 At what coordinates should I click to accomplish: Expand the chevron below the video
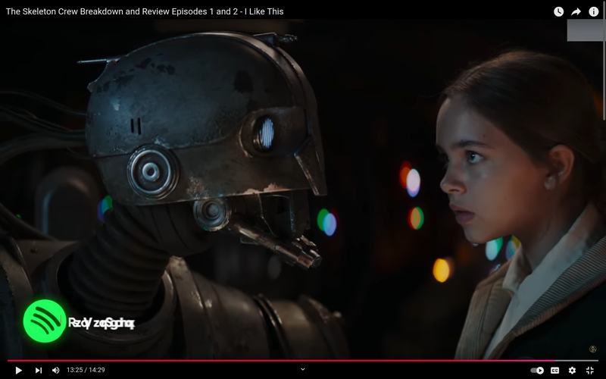pyautogui.click(x=303, y=369)
